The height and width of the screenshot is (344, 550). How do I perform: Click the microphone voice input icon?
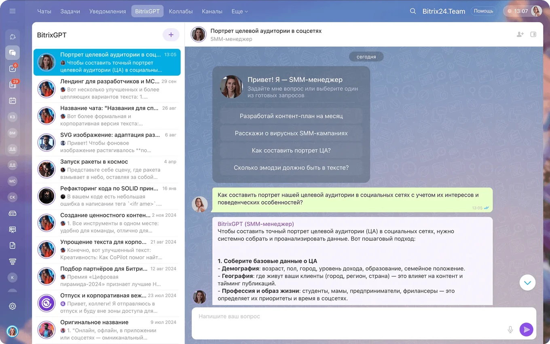click(x=510, y=329)
